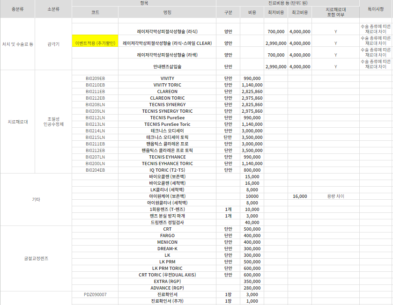Click the 처치 및 수술료 등 category cell
393x305 pixels.
17,44
